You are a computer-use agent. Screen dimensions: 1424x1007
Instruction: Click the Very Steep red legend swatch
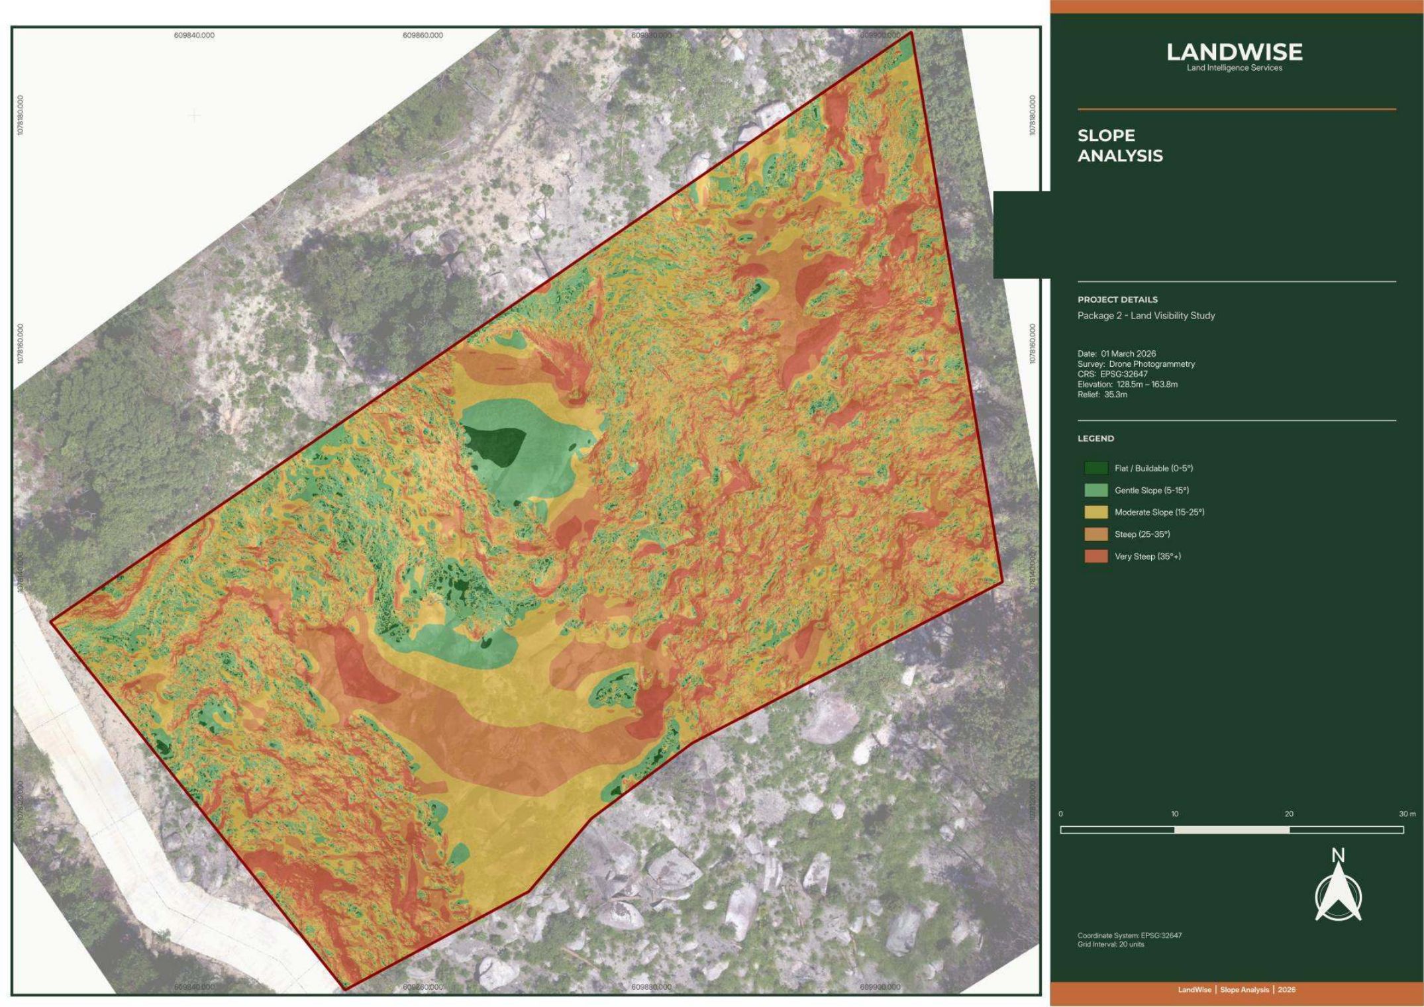click(x=1095, y=556)
